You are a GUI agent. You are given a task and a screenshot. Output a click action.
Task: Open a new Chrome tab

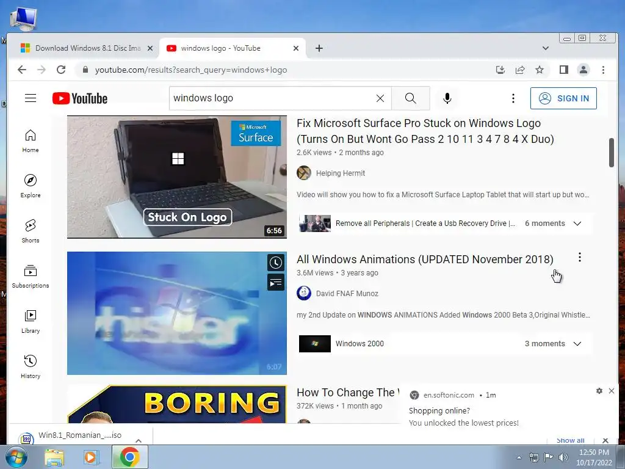click(319, 48)
